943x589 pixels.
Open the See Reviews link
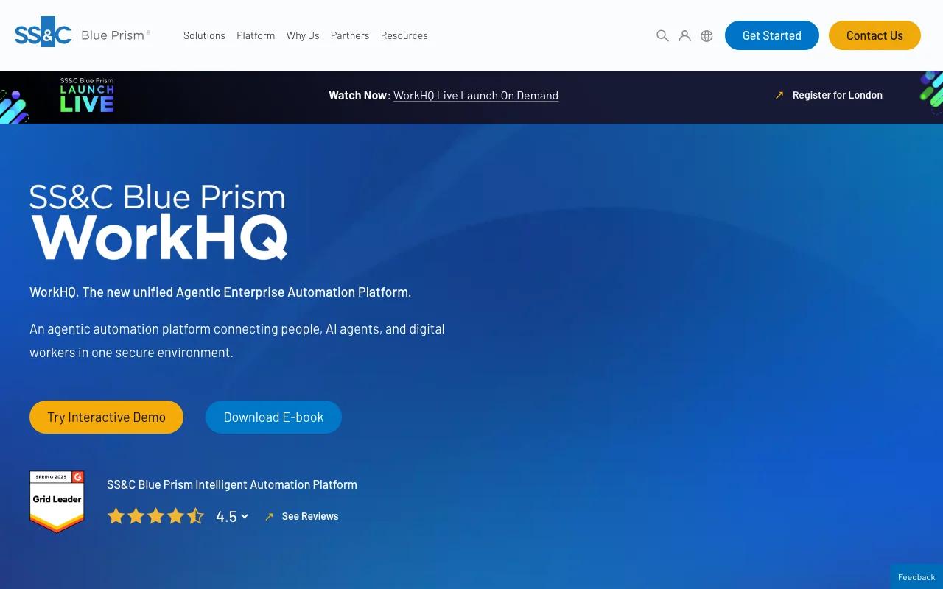tap(310, 516)
